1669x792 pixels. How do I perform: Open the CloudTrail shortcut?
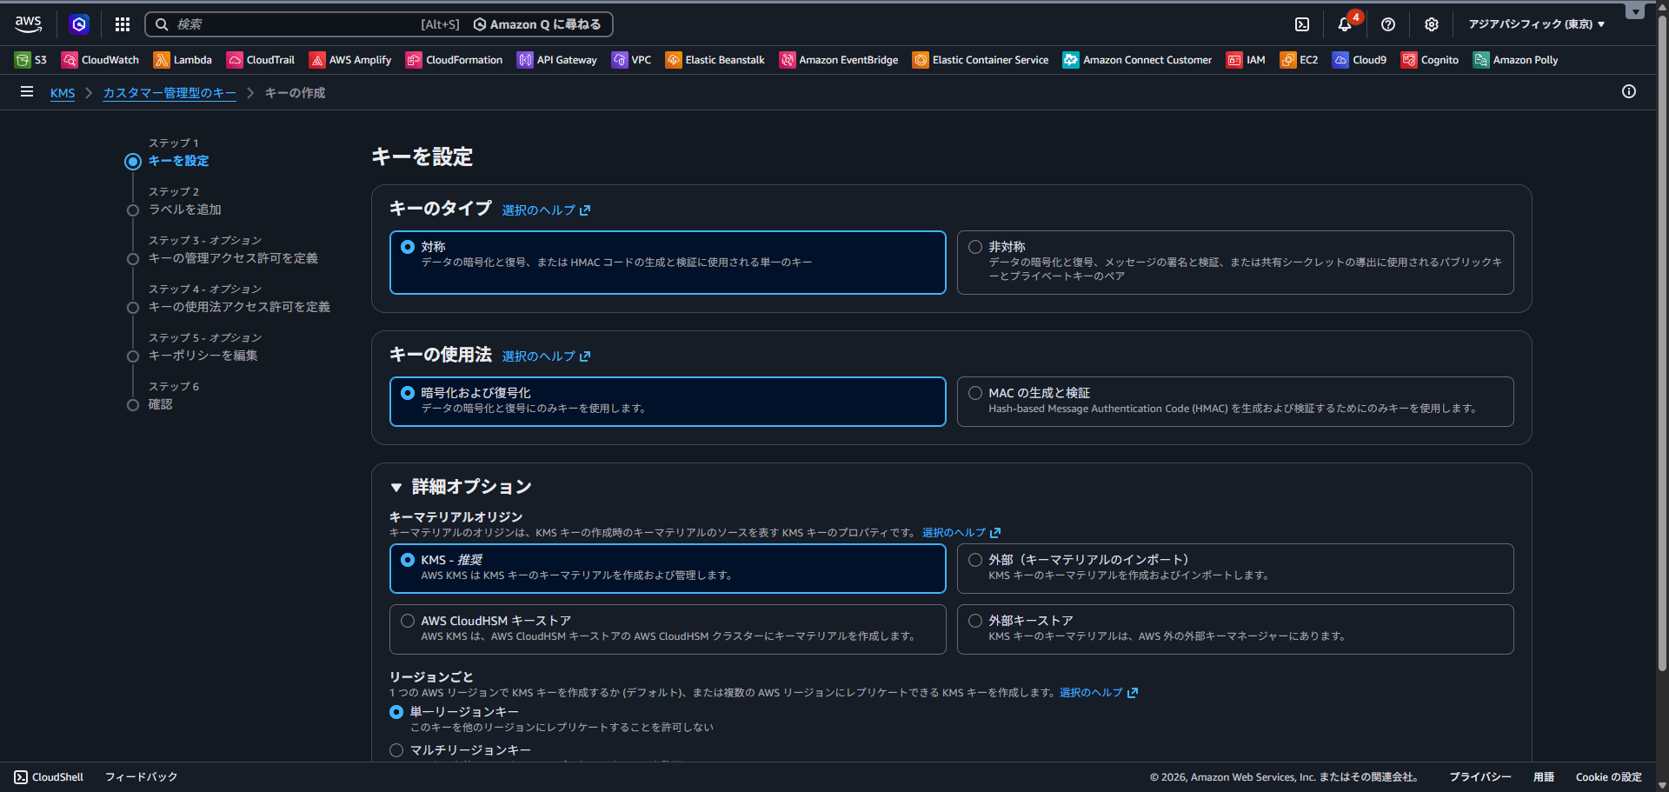tap(261, 60)
